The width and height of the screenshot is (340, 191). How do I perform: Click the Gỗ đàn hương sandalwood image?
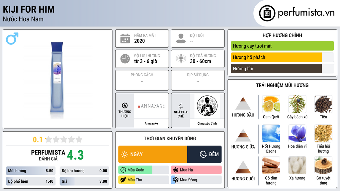[x=271, y=165]
